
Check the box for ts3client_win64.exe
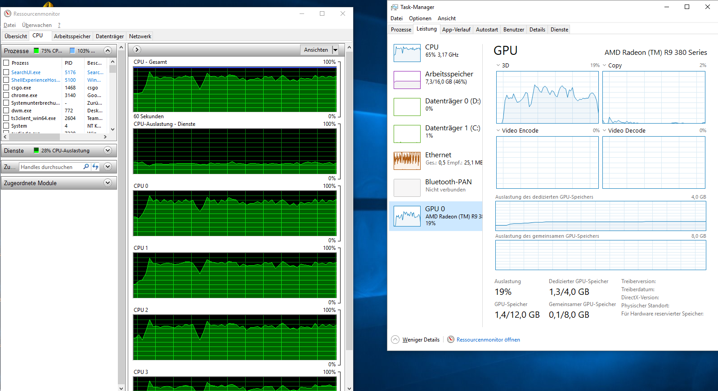point(6,118)
